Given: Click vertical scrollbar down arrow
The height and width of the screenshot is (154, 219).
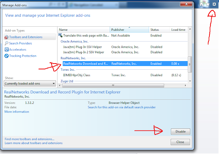Looking at the screenshot, I should [190, 81].
